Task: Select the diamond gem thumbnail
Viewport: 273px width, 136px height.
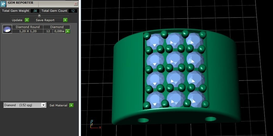Action: tap(7, 29)
